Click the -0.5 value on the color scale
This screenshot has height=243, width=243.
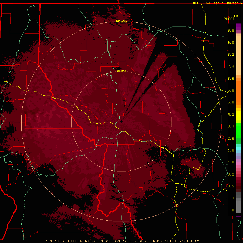[x=230, y=186]
